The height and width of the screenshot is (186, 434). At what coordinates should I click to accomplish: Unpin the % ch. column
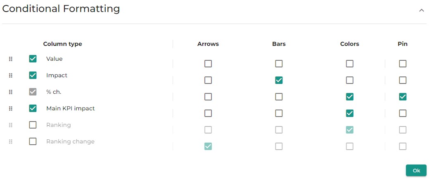pyautogui.click(x=403, y=97)
